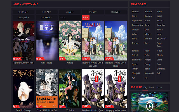Viewport: 179px width, 112px height.
Task: Click the Magic genre link
Action: pyautogui.click(x=147, y=51)
